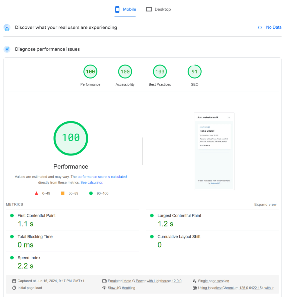Select the phone icon on the Mobile tab

(x=117, y=9)
